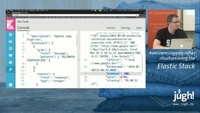Collapse the fold arrow on editor line 5
Screen dimensions: 200x113
pyautogui.click(x=25, y=46)
